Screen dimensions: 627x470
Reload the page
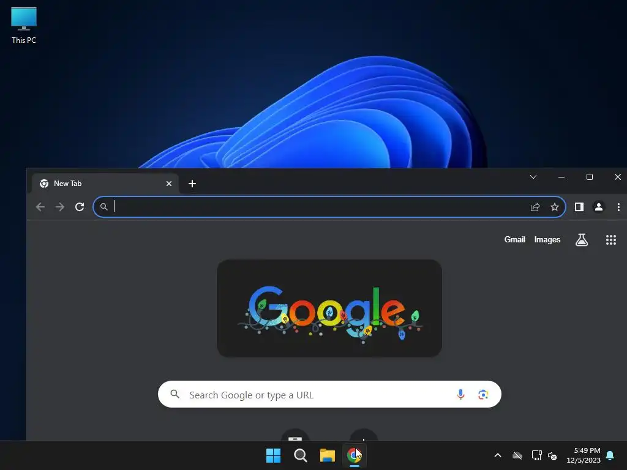(x=80, y=207)
